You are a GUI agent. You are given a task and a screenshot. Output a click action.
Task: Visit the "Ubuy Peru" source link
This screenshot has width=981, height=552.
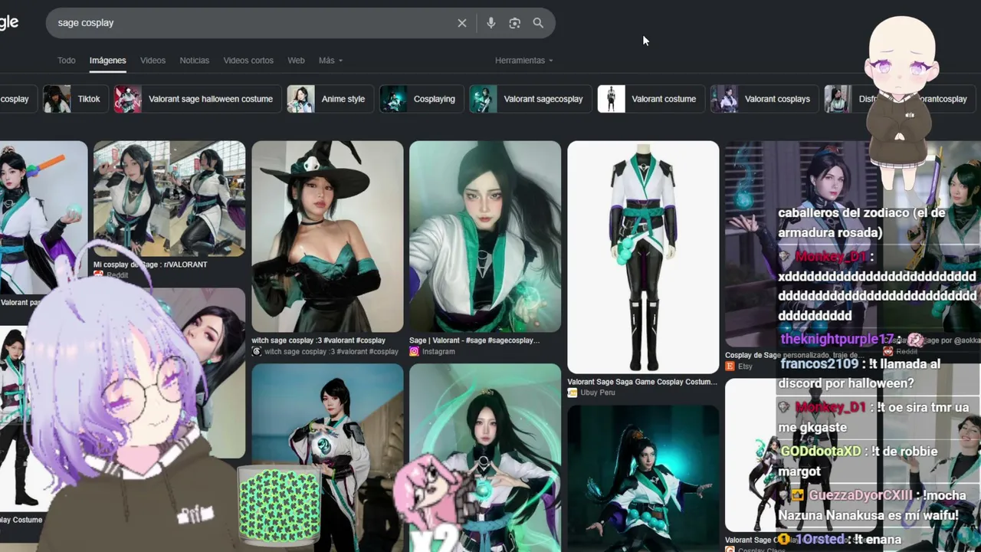(598, 393)
